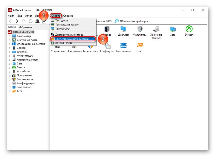Expand the Компьютер tree node

click(x=10, y=36)
